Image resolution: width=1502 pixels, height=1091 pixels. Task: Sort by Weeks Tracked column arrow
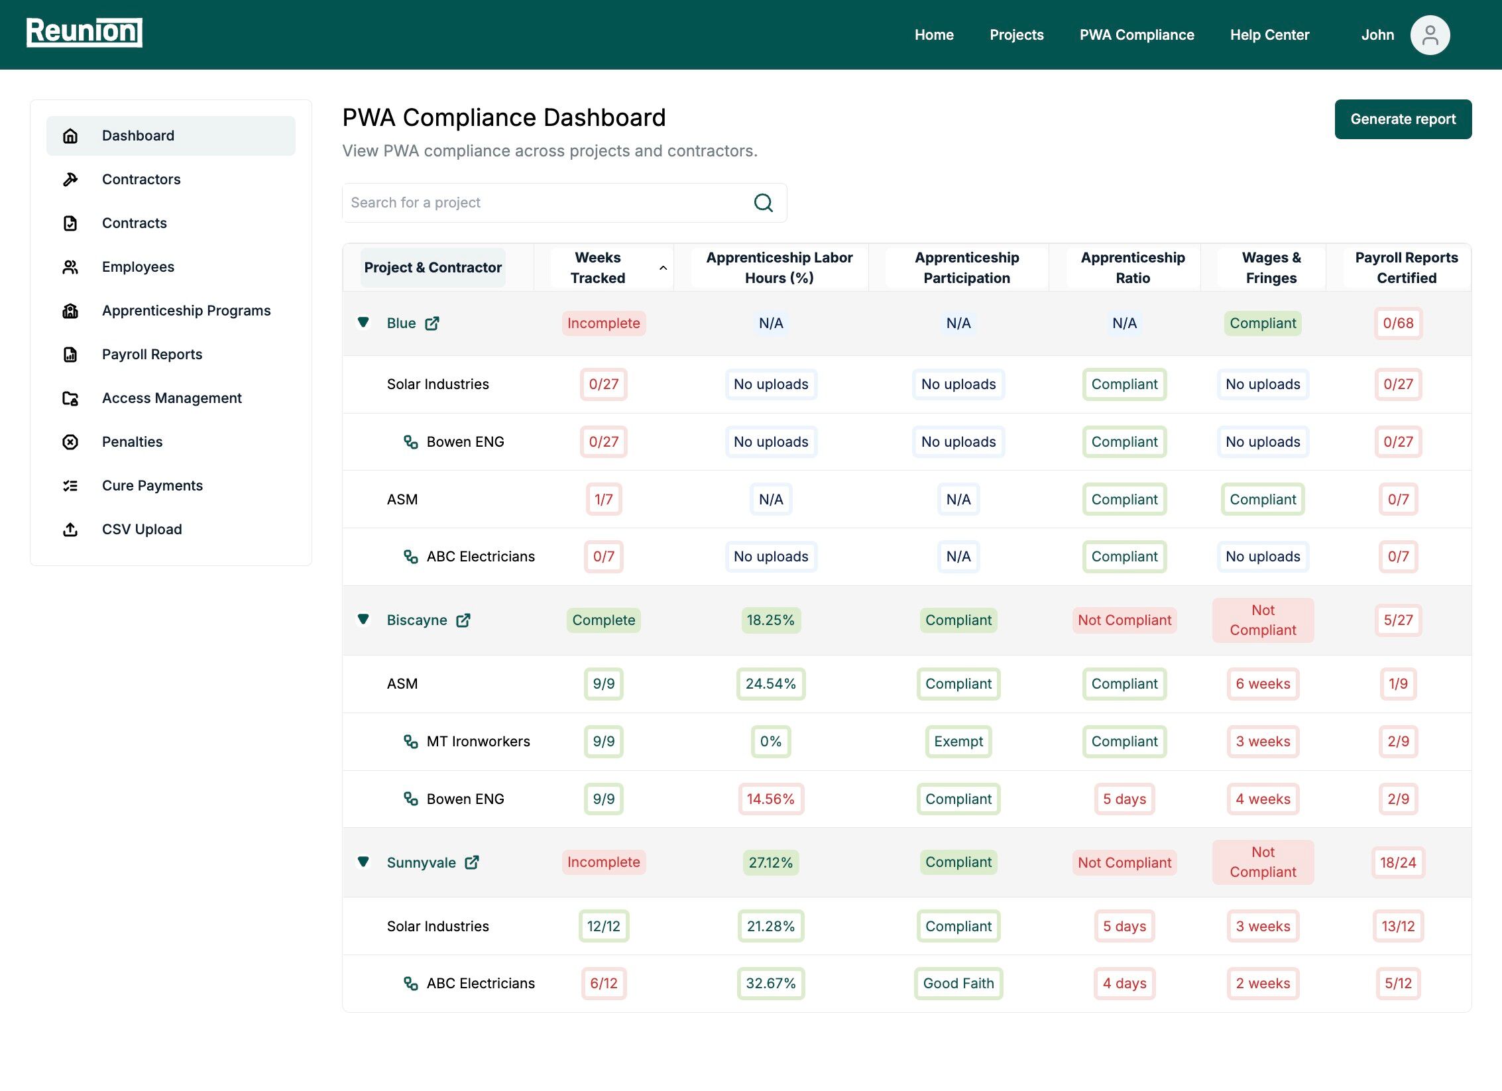point(663,268)
